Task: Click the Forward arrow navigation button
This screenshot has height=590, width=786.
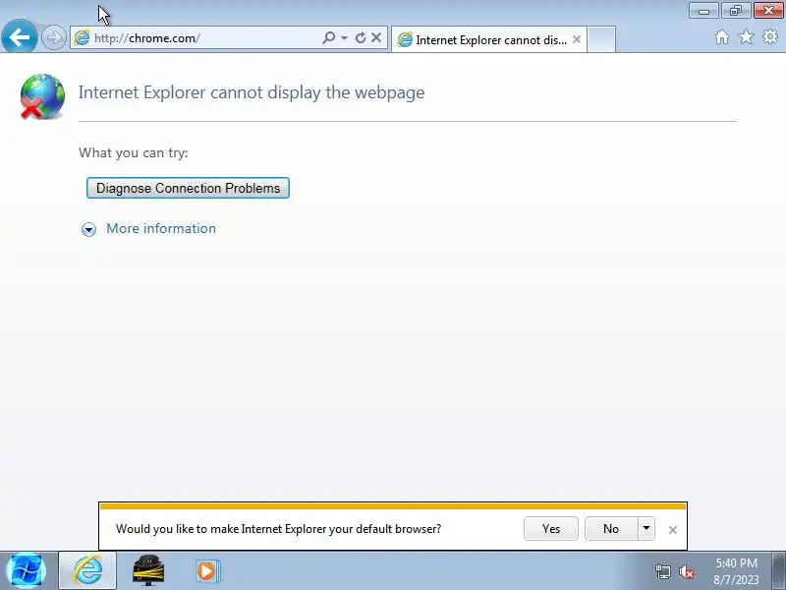Action: point(53,37)
